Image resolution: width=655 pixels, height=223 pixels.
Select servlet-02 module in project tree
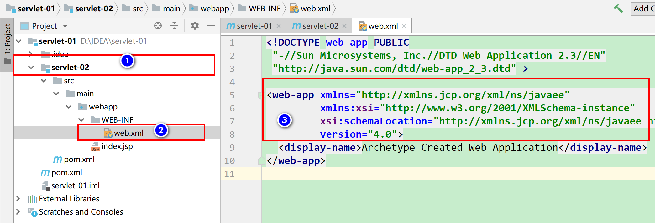(70, 67)
